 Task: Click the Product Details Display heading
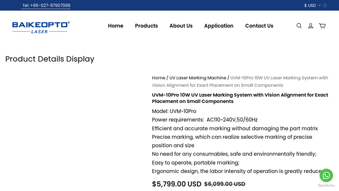50,59
